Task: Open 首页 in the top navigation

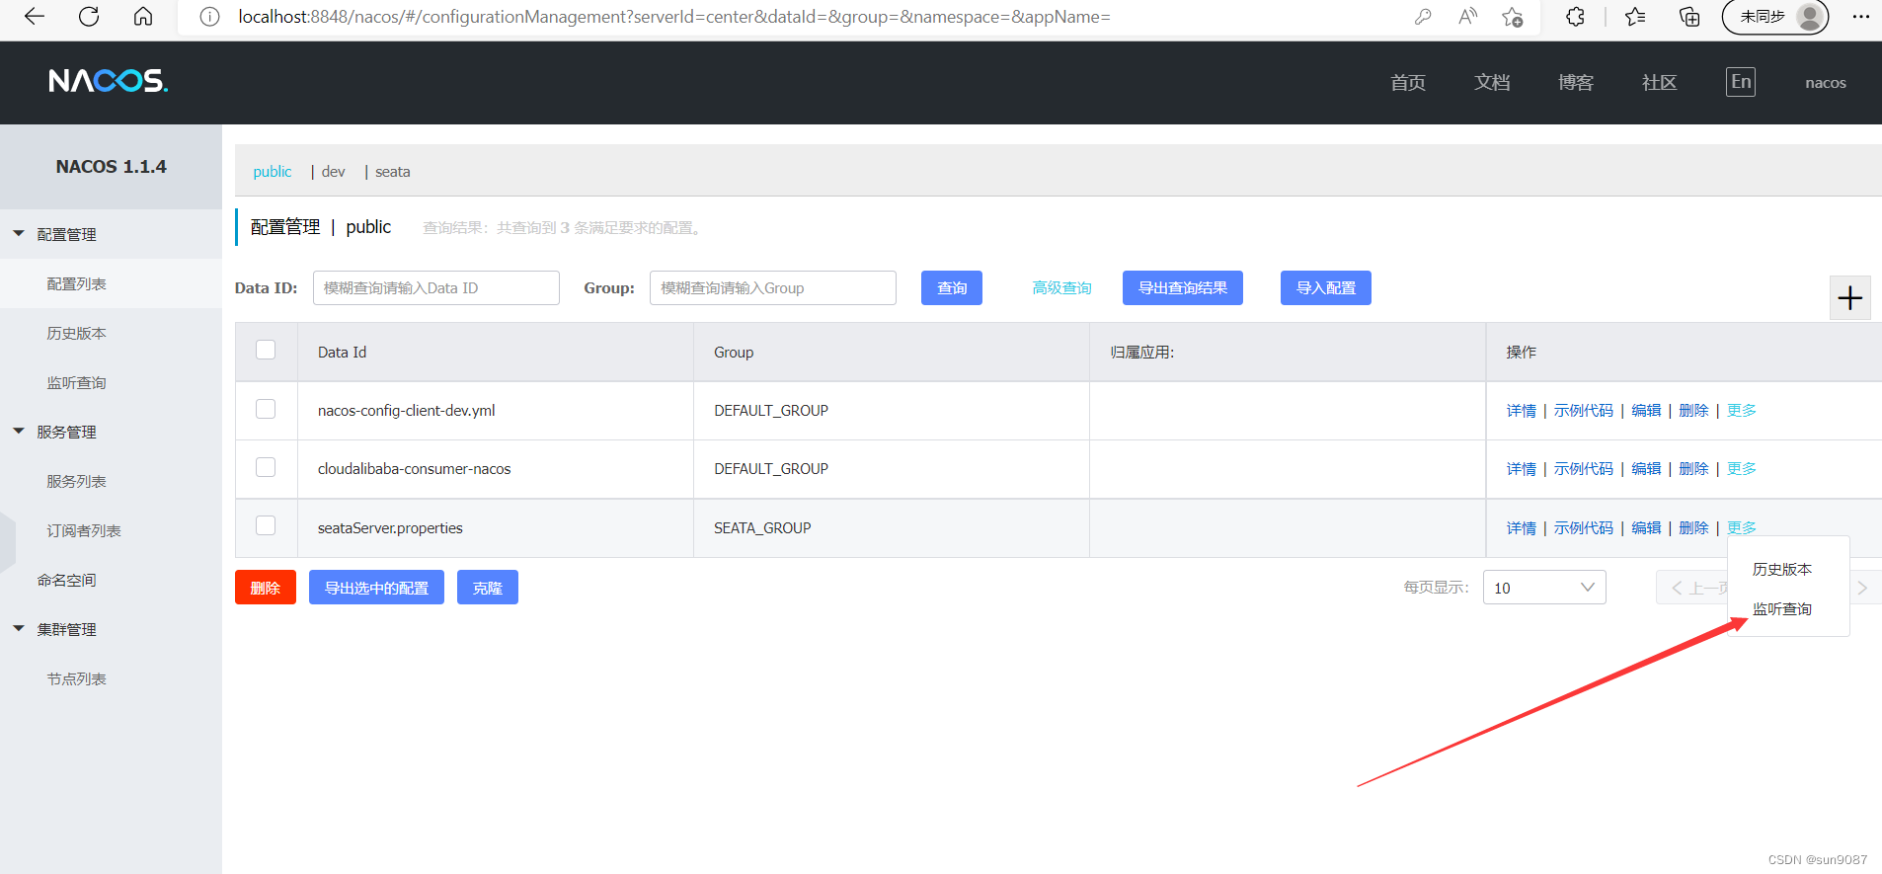Action: 1408,83
